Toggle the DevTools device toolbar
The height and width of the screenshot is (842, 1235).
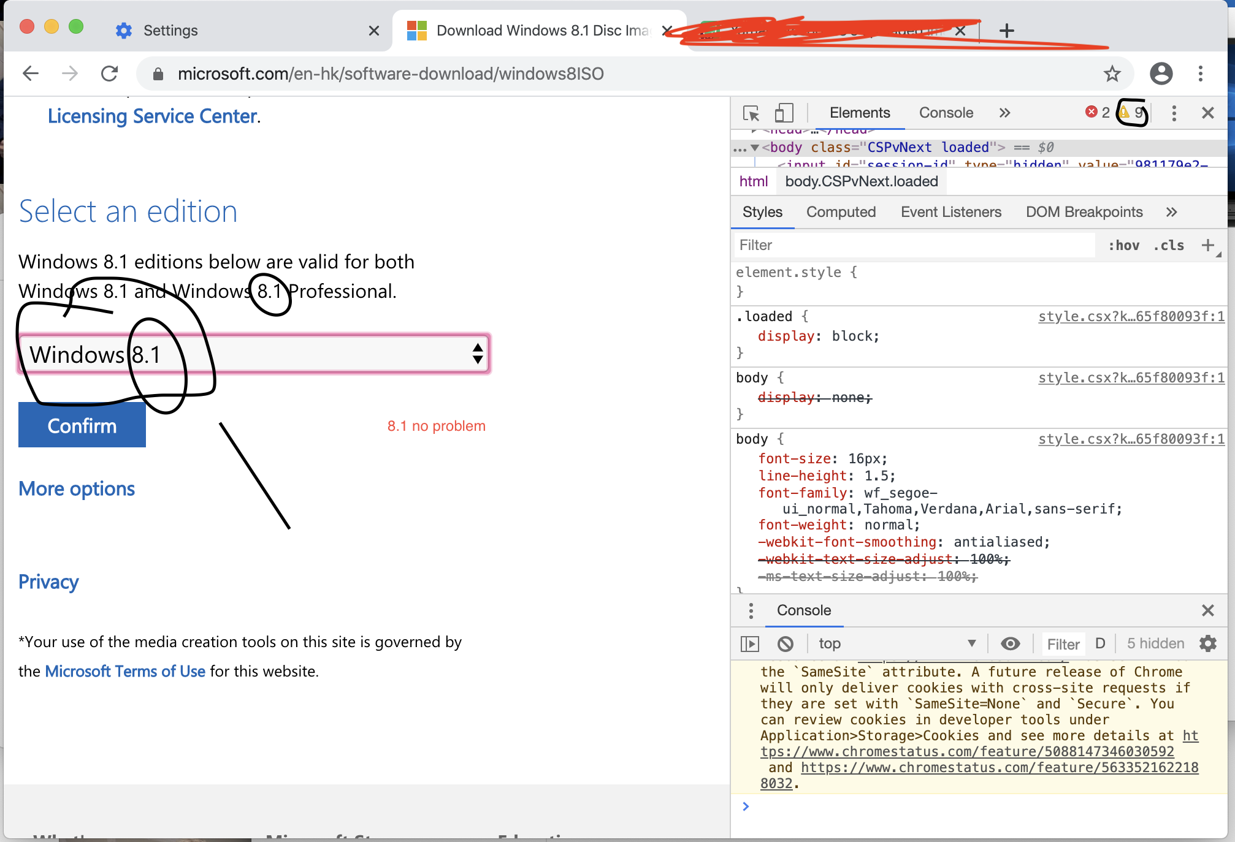[784, 113]
